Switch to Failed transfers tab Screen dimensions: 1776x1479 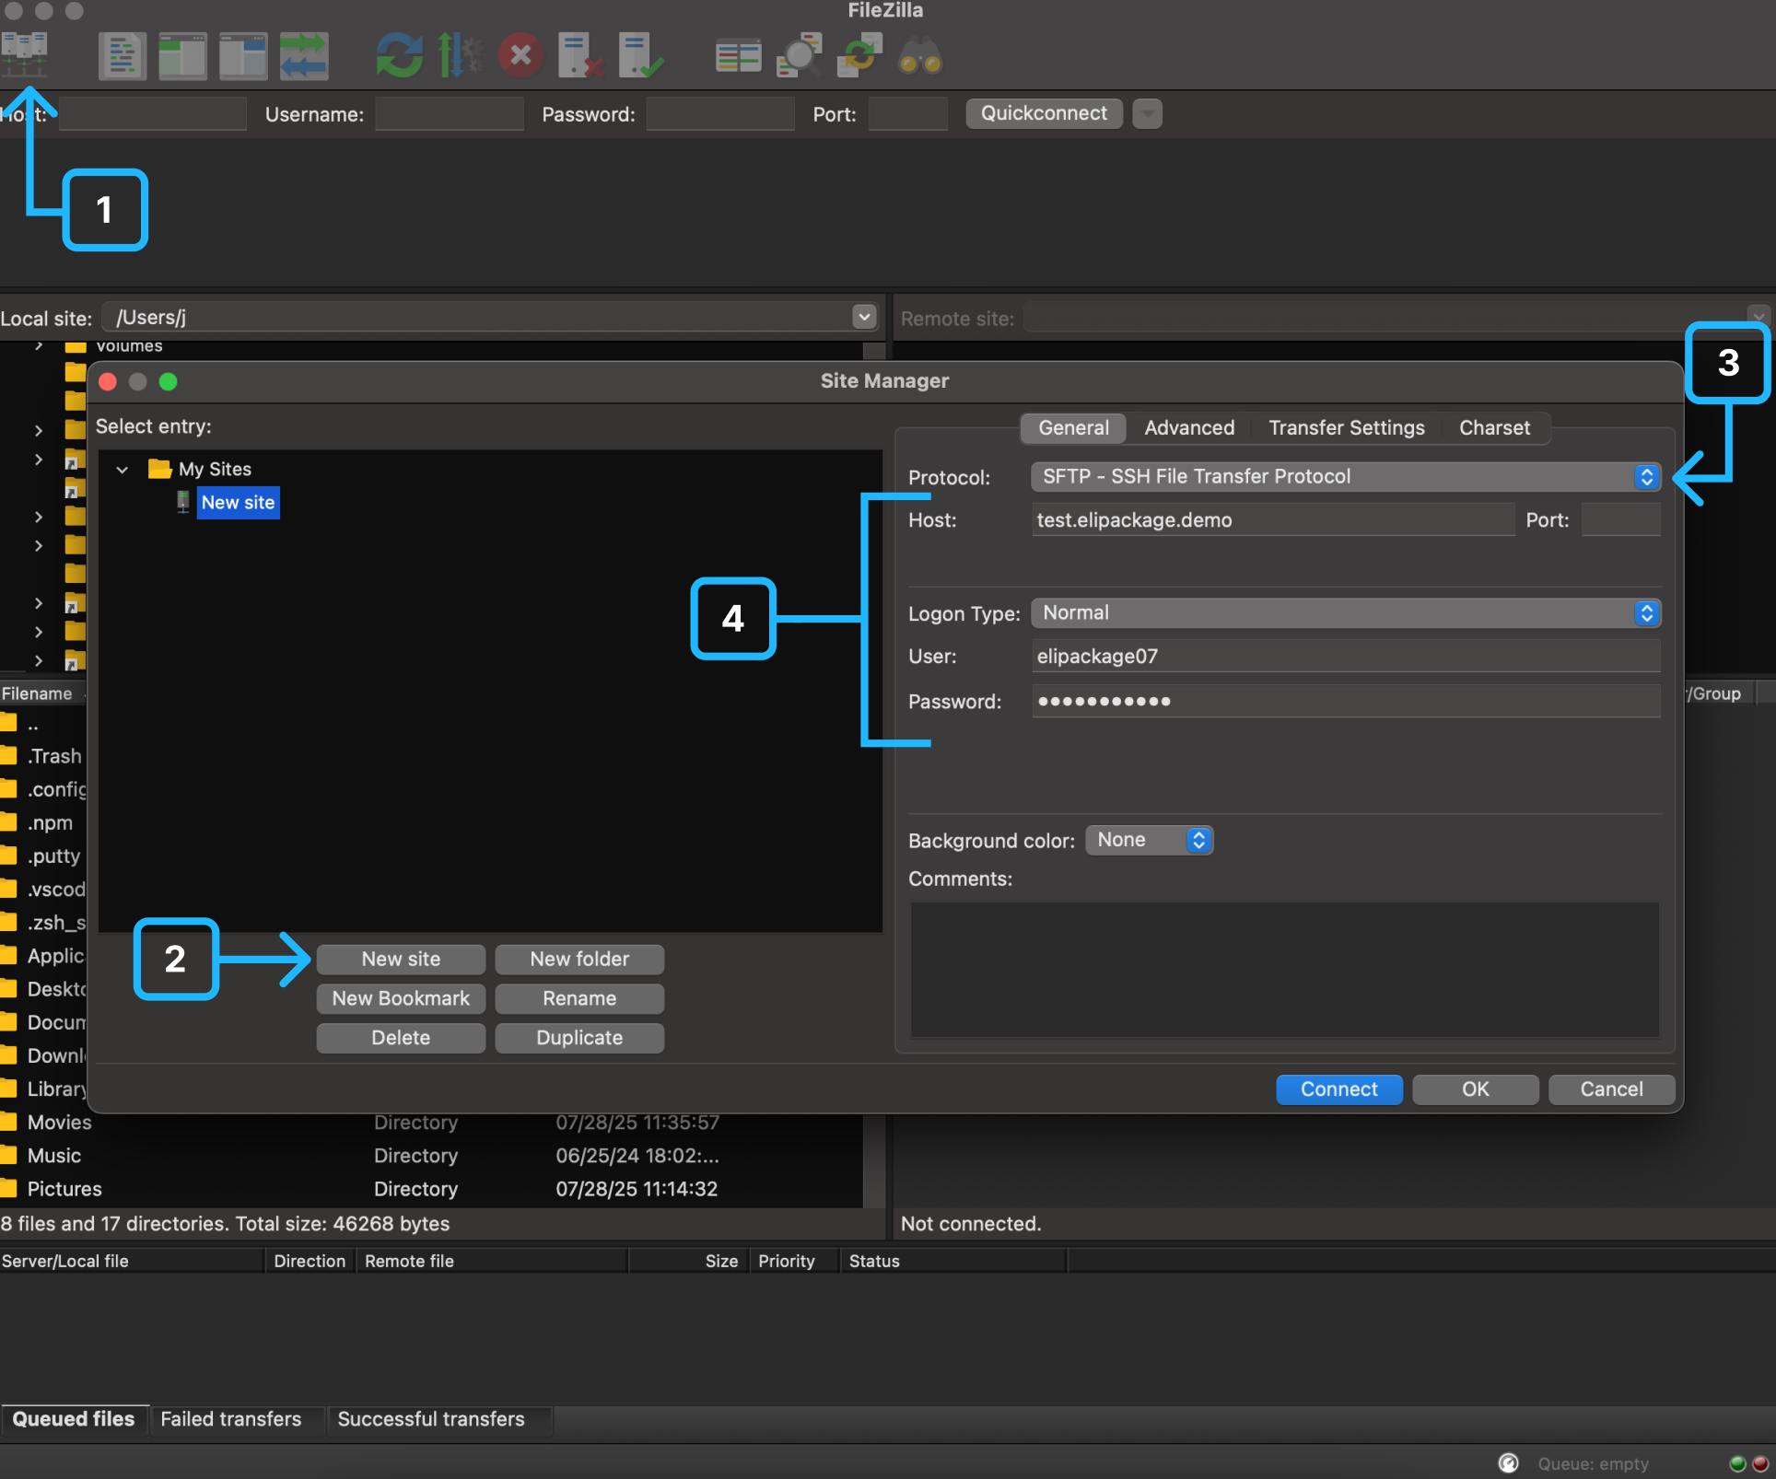[x=230, y=1419]
